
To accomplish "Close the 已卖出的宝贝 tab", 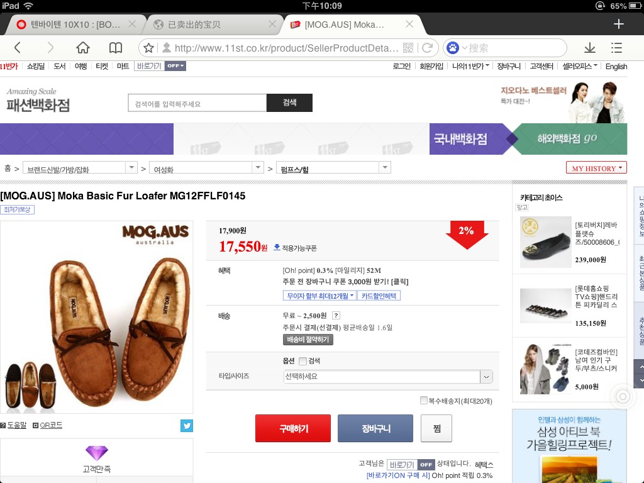I will [x=272, y=25].
